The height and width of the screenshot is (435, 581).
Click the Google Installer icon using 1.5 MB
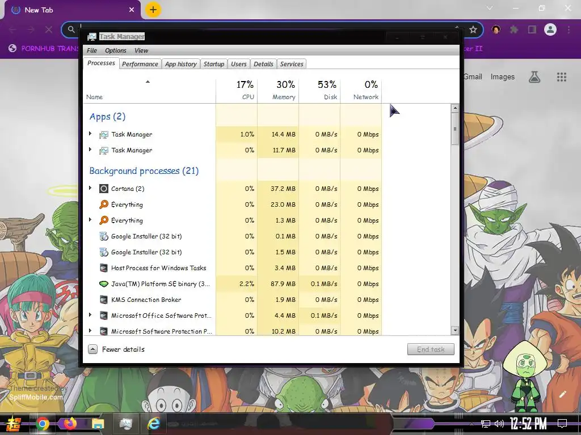coord(104,252)
